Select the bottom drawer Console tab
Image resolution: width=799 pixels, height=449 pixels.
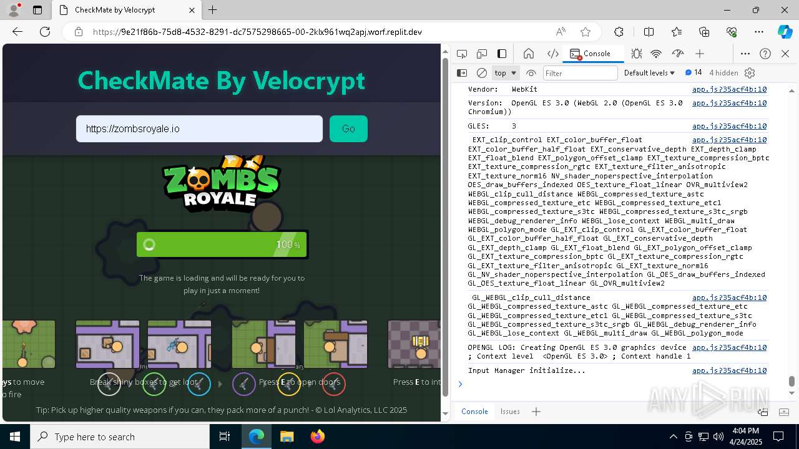pyautogui.click(x=474, y=412)
